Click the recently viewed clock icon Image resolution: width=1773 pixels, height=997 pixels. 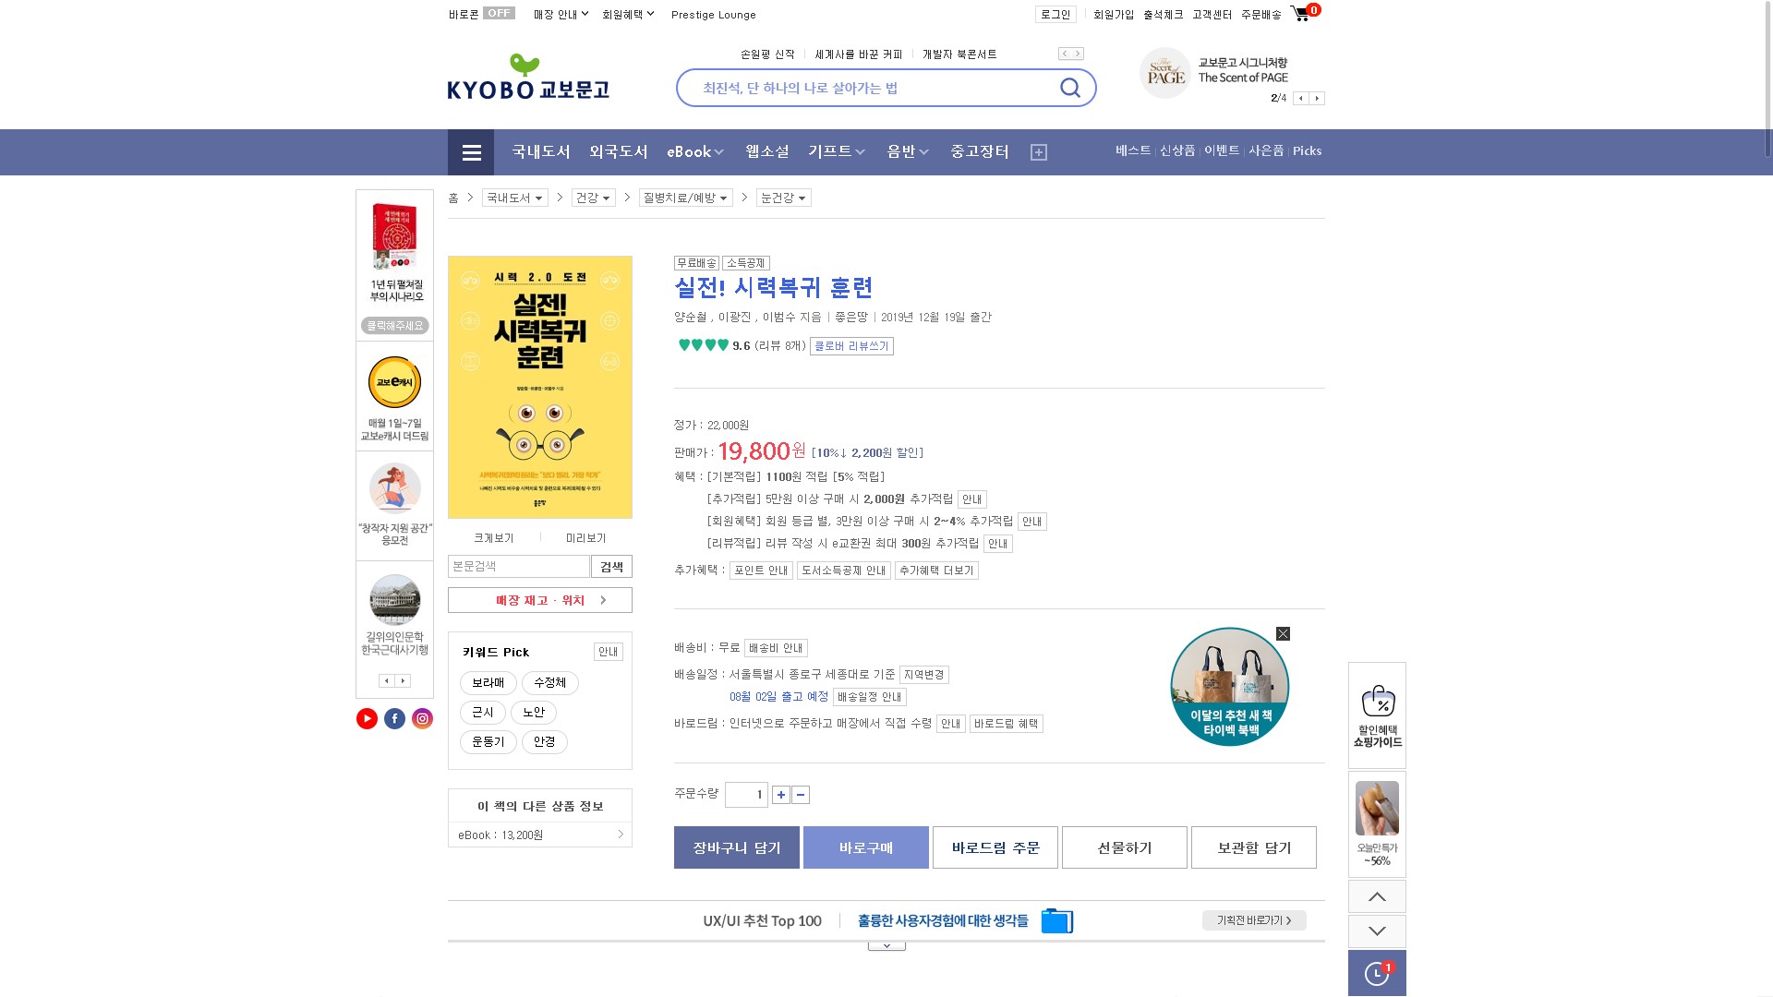coord(1376,973)
